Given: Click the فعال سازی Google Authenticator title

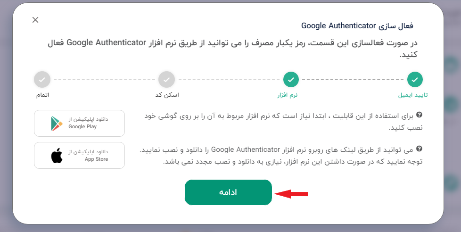Looking at the screenshot, I should coord(357,26).
